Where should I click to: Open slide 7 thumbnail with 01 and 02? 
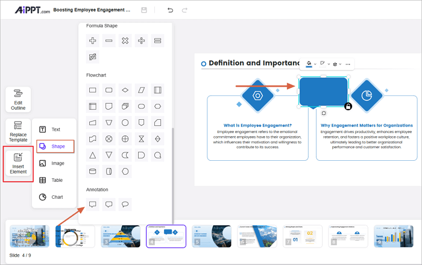coord(303,236)
